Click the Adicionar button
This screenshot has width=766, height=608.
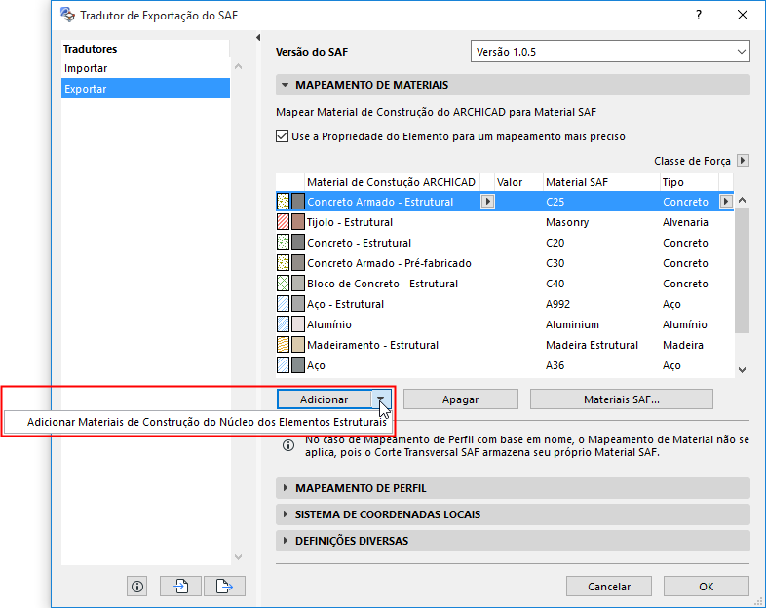(325, 399)
